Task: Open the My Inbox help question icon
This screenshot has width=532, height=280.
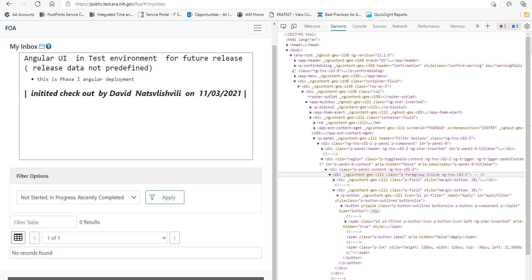Action: 49,46
